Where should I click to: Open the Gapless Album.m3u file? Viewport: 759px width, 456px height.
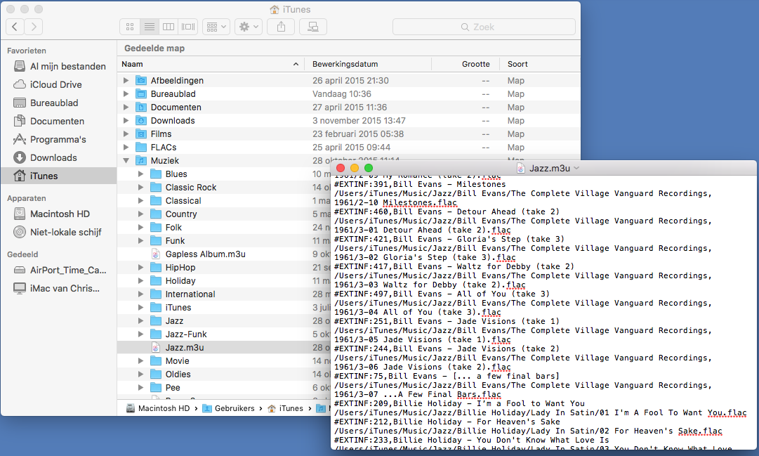pyautogui.click(x=205, y=254)
